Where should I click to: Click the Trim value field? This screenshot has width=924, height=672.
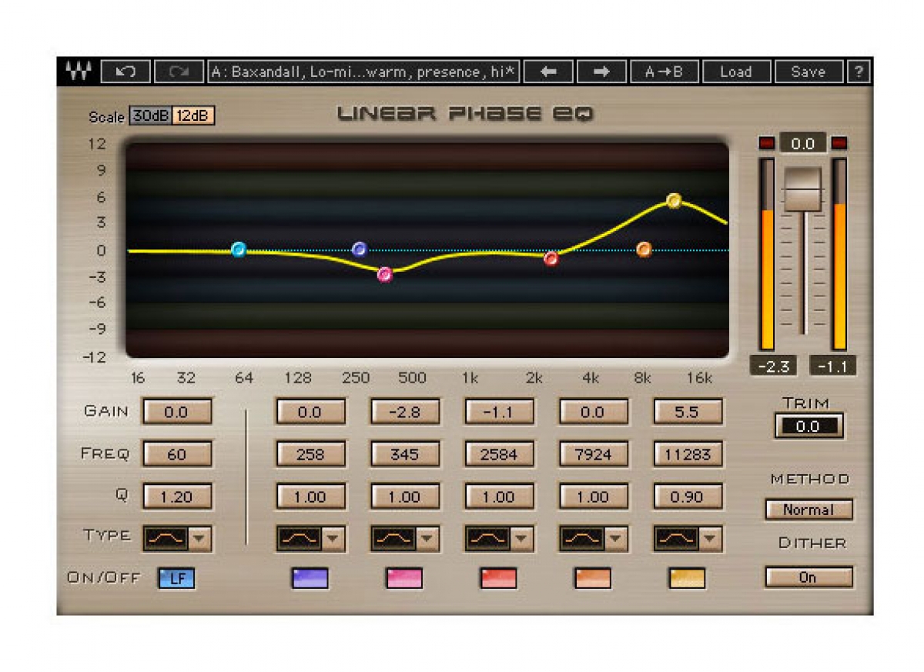point(808,426)
